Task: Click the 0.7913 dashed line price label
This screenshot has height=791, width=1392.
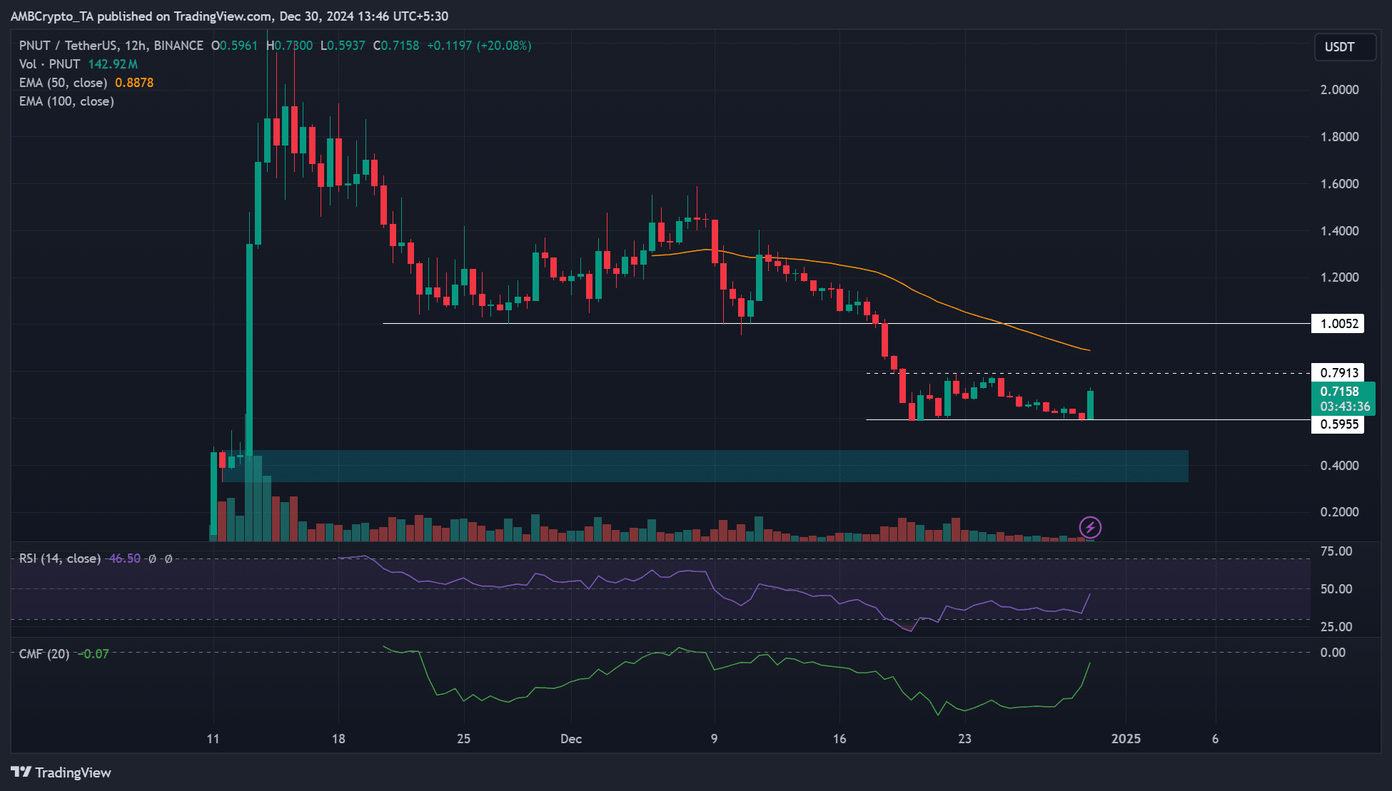Action: (1338, 373)
